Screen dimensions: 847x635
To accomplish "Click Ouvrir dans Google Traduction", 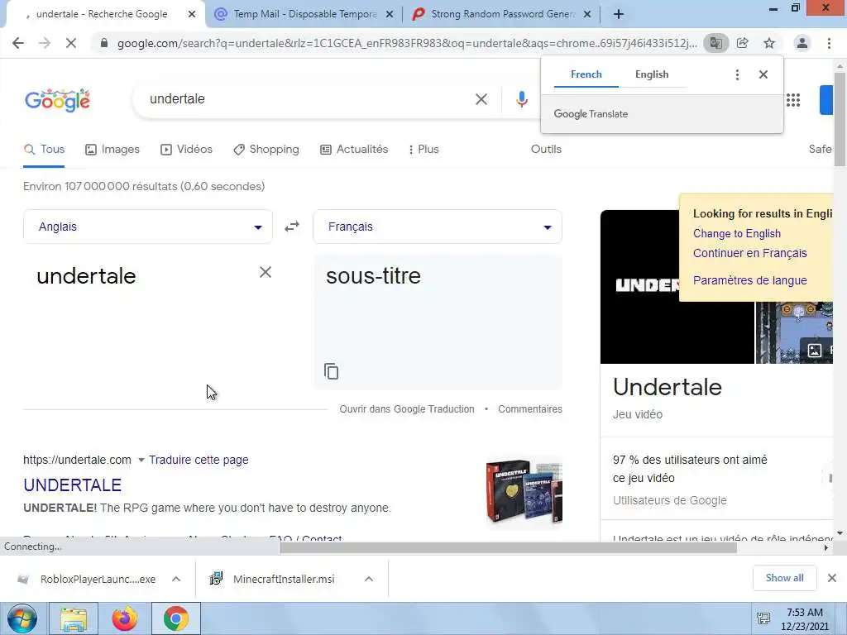I will point(407,409).
